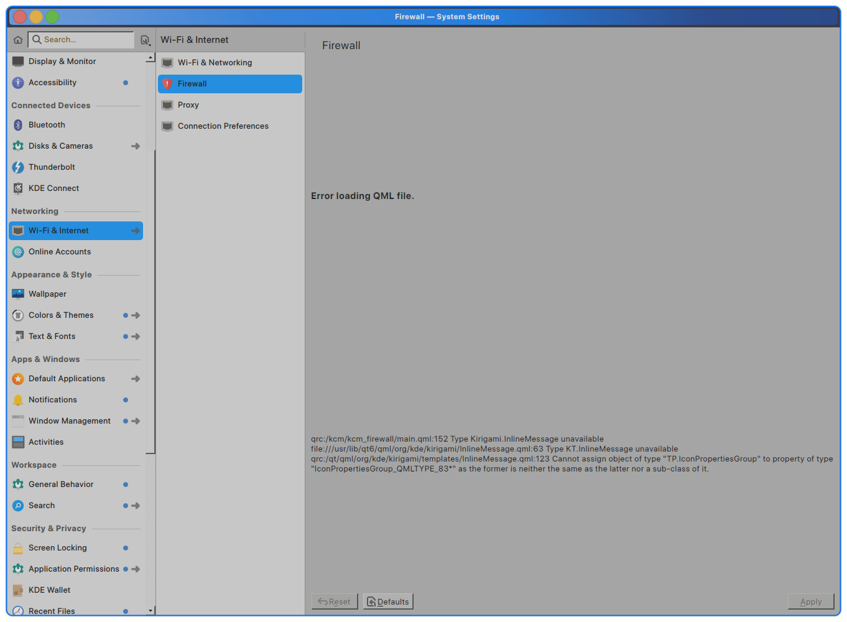This screenshot has width=847, height=622.
Task: Click the Display & Monitor icon
Action: point(18,62)
